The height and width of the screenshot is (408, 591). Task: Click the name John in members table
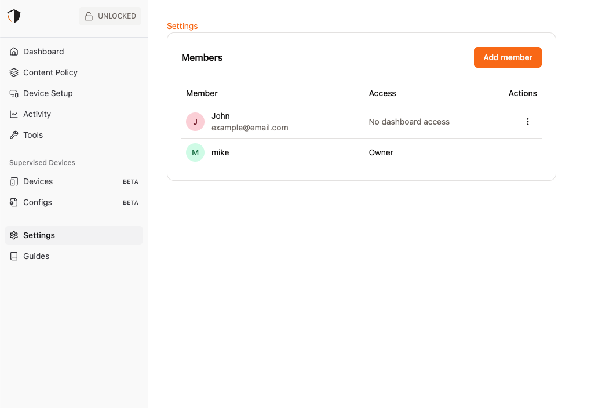click(x=221, y=116)
